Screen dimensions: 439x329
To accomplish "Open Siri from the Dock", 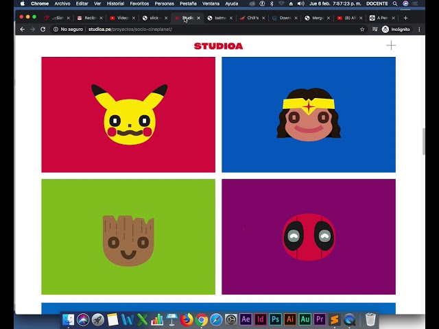I will tap(83, 319).
